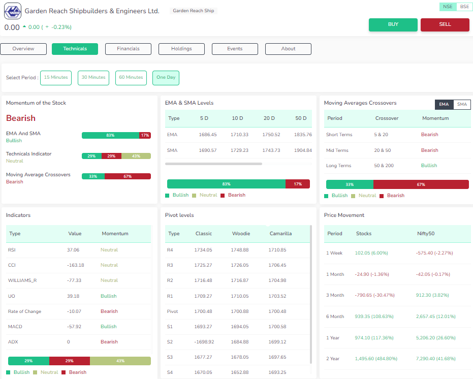Click the Garden Reach Shipbuilders company logo
This screenshot has height=379, width=473.
13,11
